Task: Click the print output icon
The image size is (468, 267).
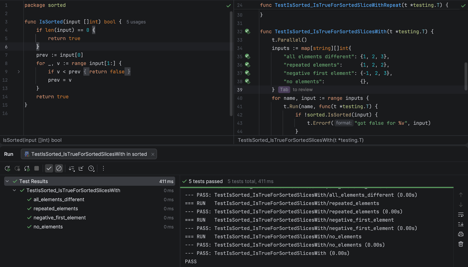Action: coord(461,234)
